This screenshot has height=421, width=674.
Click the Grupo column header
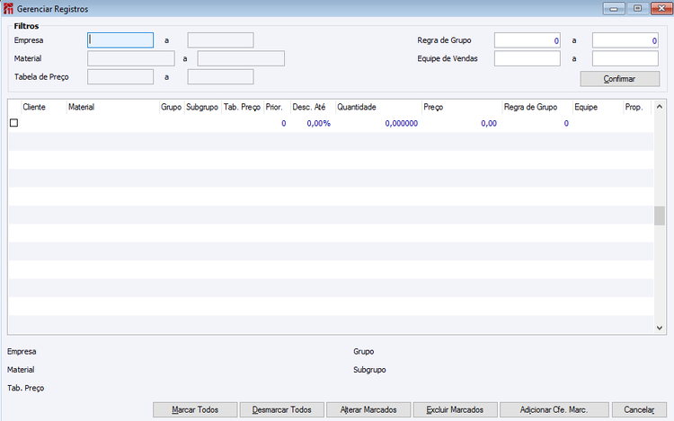(172, 108)
